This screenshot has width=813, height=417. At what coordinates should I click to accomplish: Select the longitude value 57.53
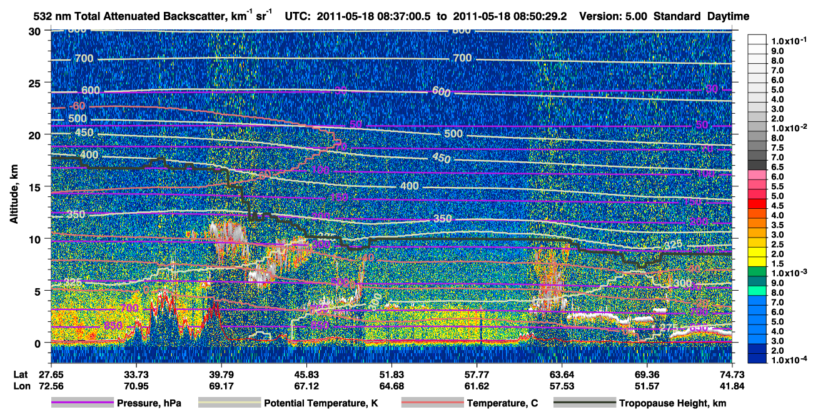561,386
